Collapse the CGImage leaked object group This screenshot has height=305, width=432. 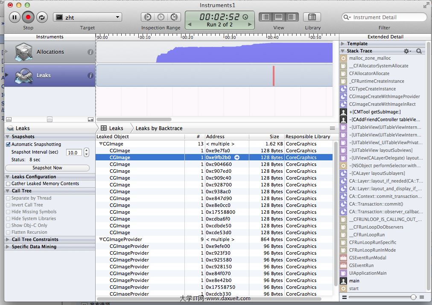(101, 144)
